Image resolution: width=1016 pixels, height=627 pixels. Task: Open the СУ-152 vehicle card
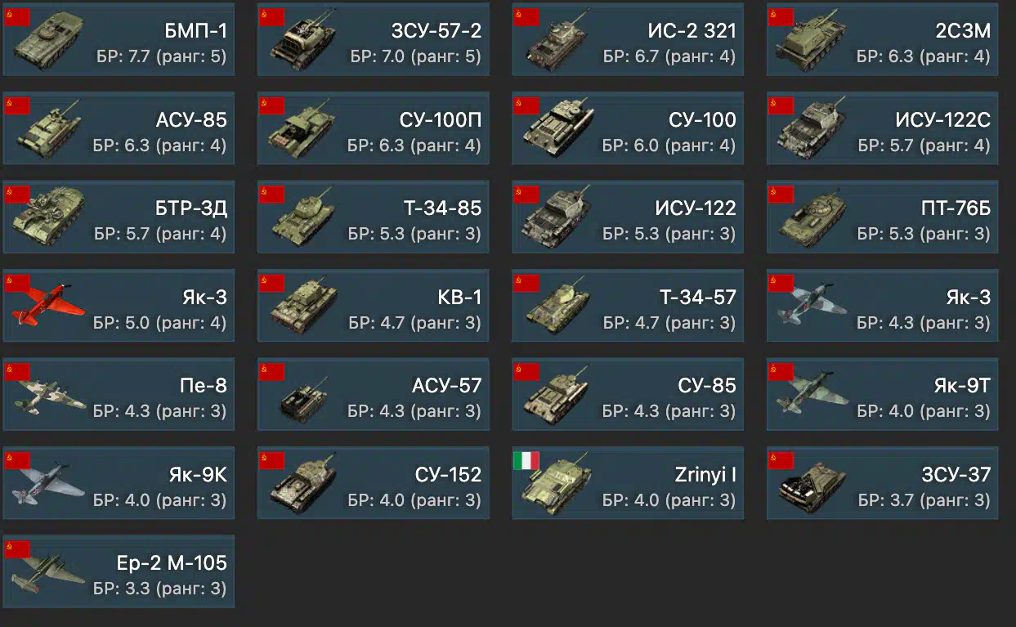[x=374, y=483]
